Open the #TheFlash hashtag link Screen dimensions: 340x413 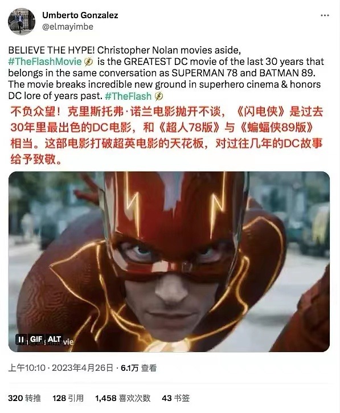pos(128,96)
